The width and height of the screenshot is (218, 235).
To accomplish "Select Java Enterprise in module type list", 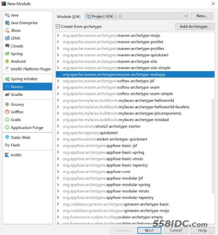I will pyautogui.click(x=24, y=23).
